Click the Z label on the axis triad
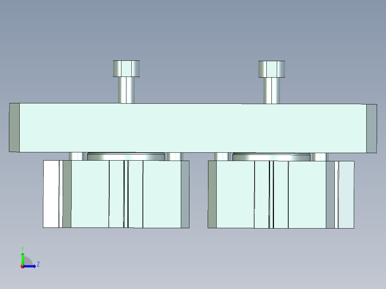 pos(38,264)
